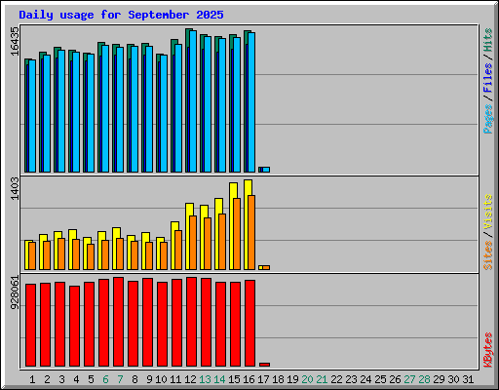This screenshot has width=499, height=390.
Task: Click the 1403 visits axis value
Action: point(15,188)
